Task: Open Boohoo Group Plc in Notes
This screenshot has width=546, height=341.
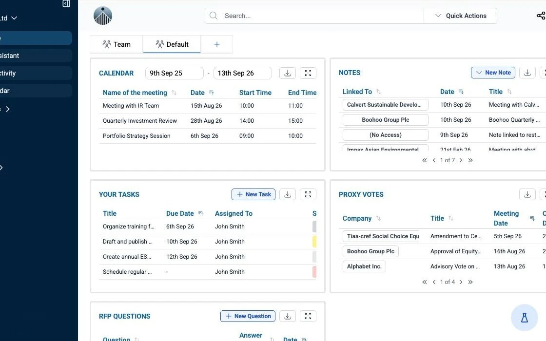Action: (x=386, y=120)
